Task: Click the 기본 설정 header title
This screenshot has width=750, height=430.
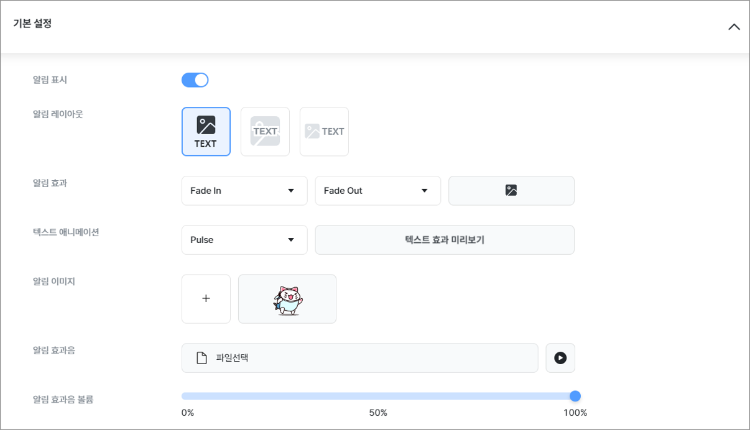Action: click(x=32, y=24)
